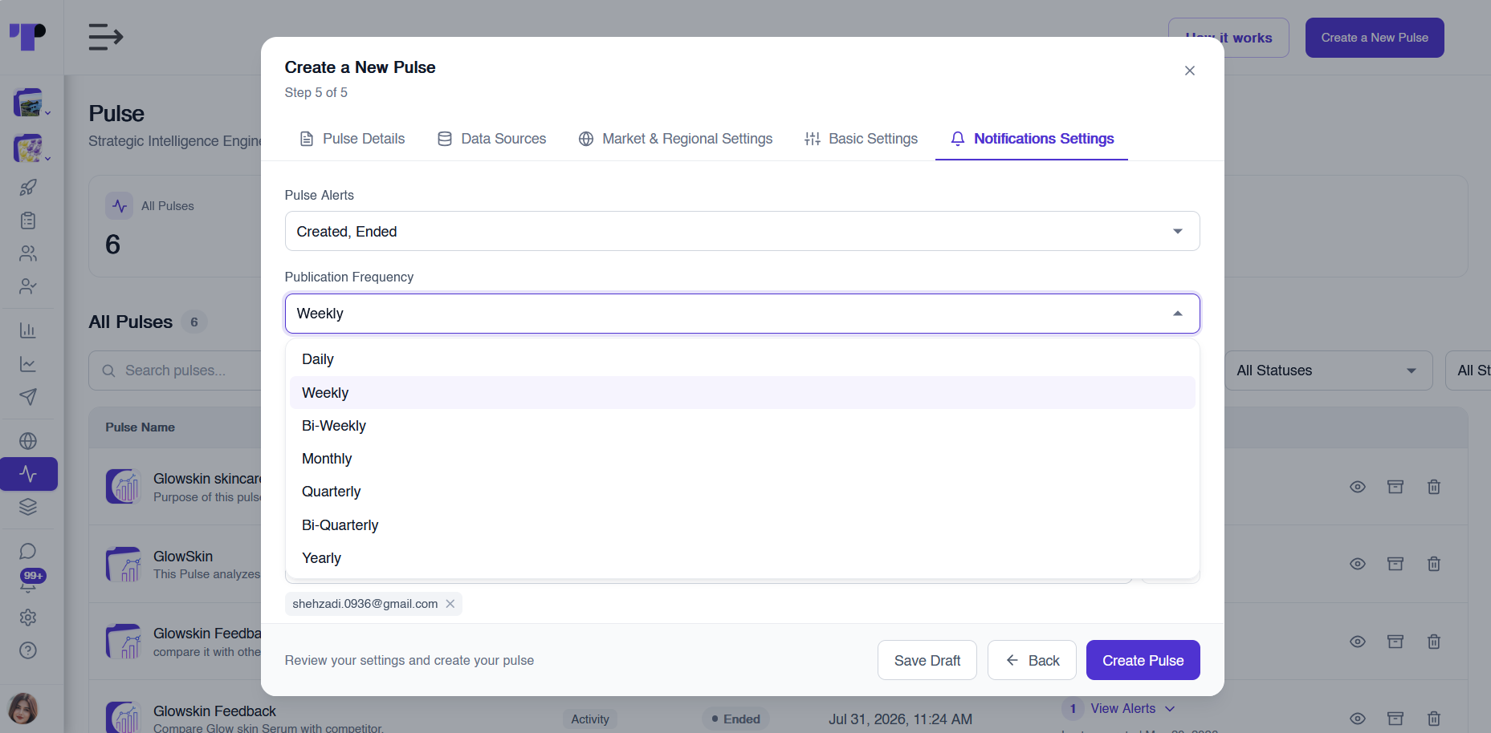
Task: Click Create a New Pulse header button
Action: coord(1375,38)
